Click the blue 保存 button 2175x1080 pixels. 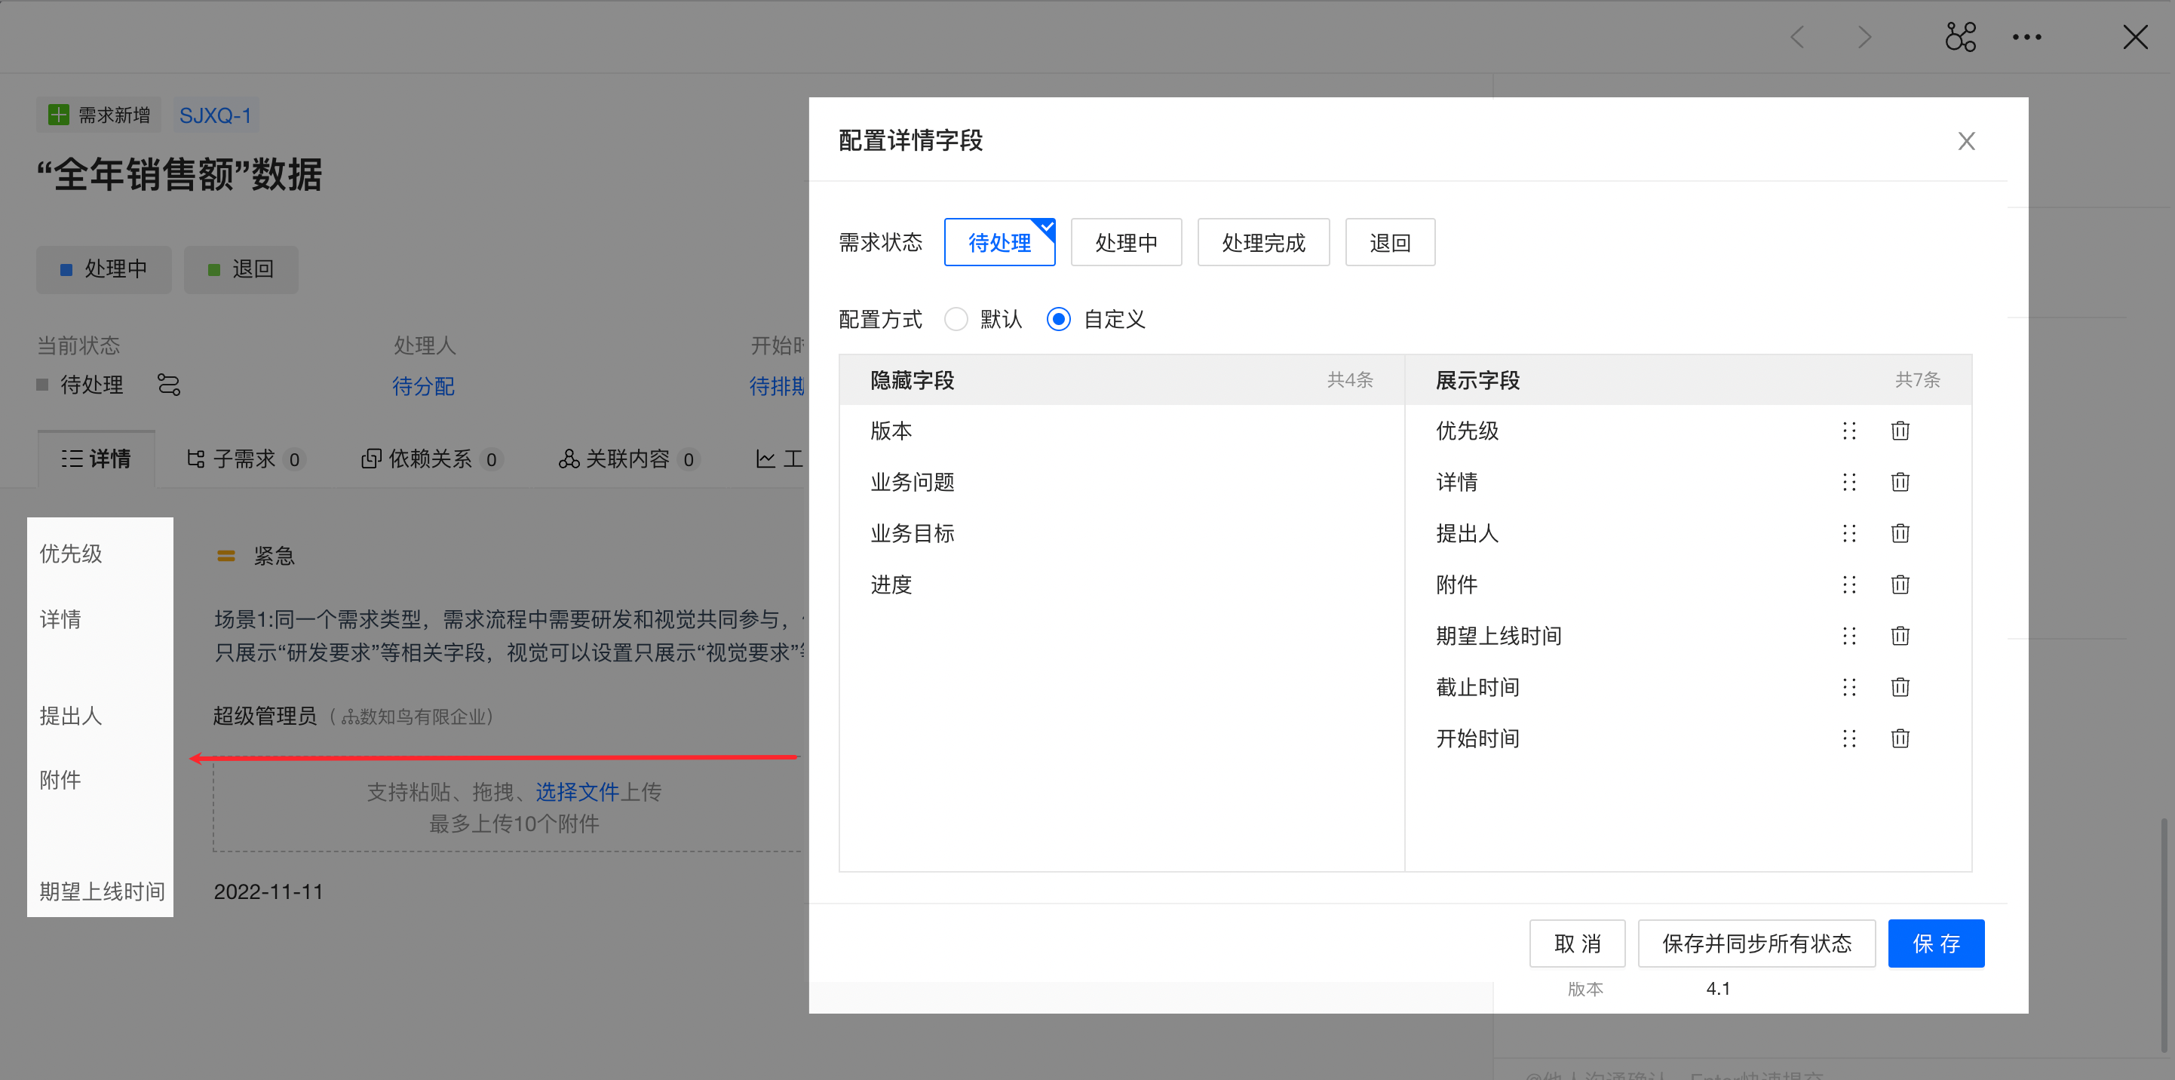(x=1935, y=943)
